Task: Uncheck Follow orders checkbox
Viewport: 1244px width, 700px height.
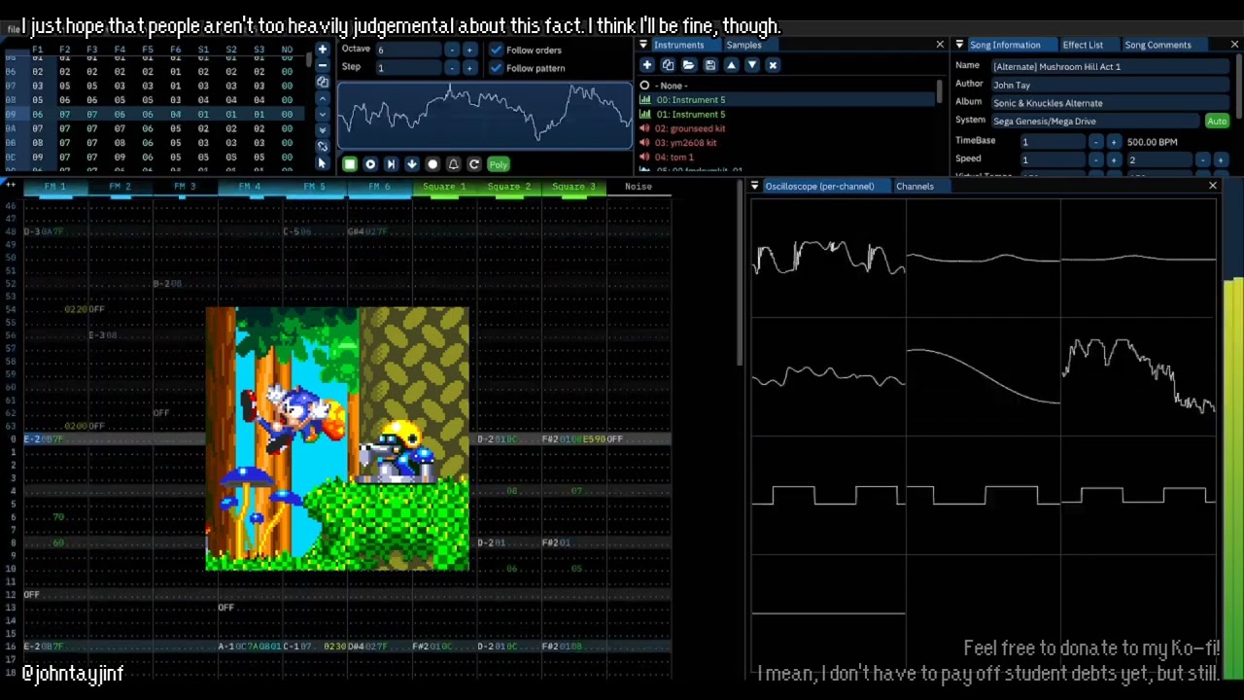Action: coord(497,50)
